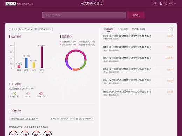Click the blue 巡察 bar in the chart
Image resolution: width=182 pixels, height=136 pixels.
pos(26,63)
